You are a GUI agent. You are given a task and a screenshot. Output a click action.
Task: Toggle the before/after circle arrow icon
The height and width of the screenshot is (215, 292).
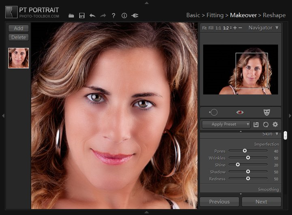(213, 112)
